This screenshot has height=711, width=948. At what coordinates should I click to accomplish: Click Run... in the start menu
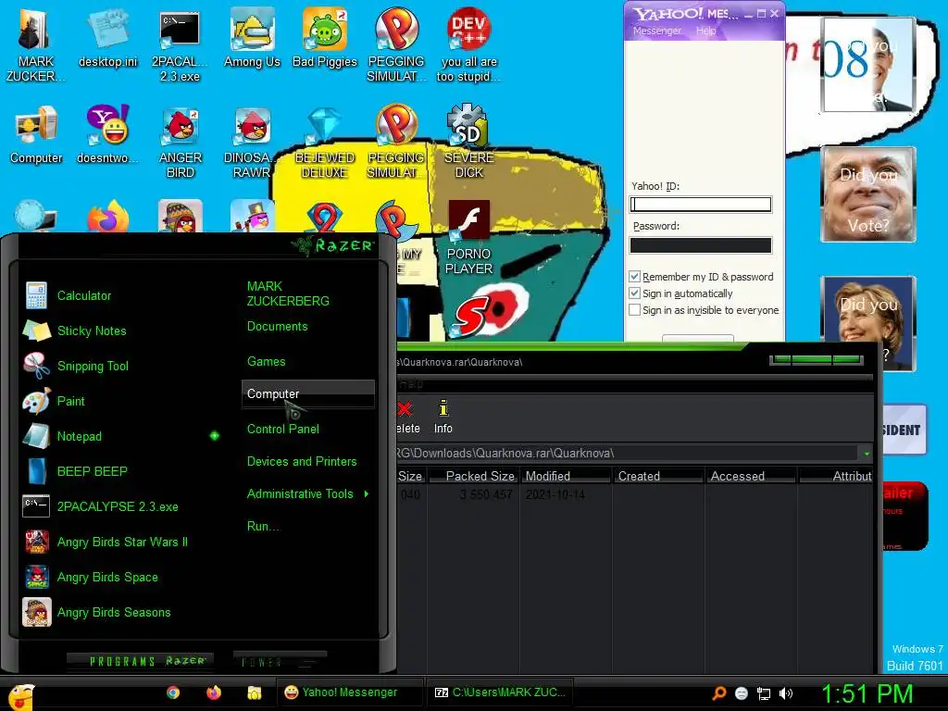tap(263, 526)
